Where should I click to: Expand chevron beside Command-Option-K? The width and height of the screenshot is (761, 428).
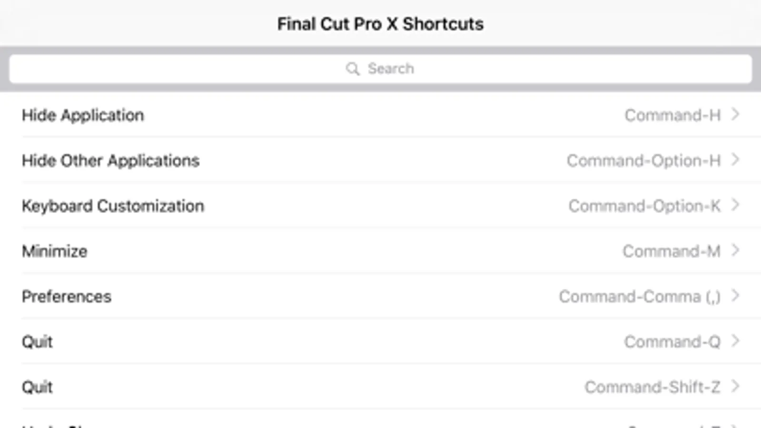tap(735, 205)
